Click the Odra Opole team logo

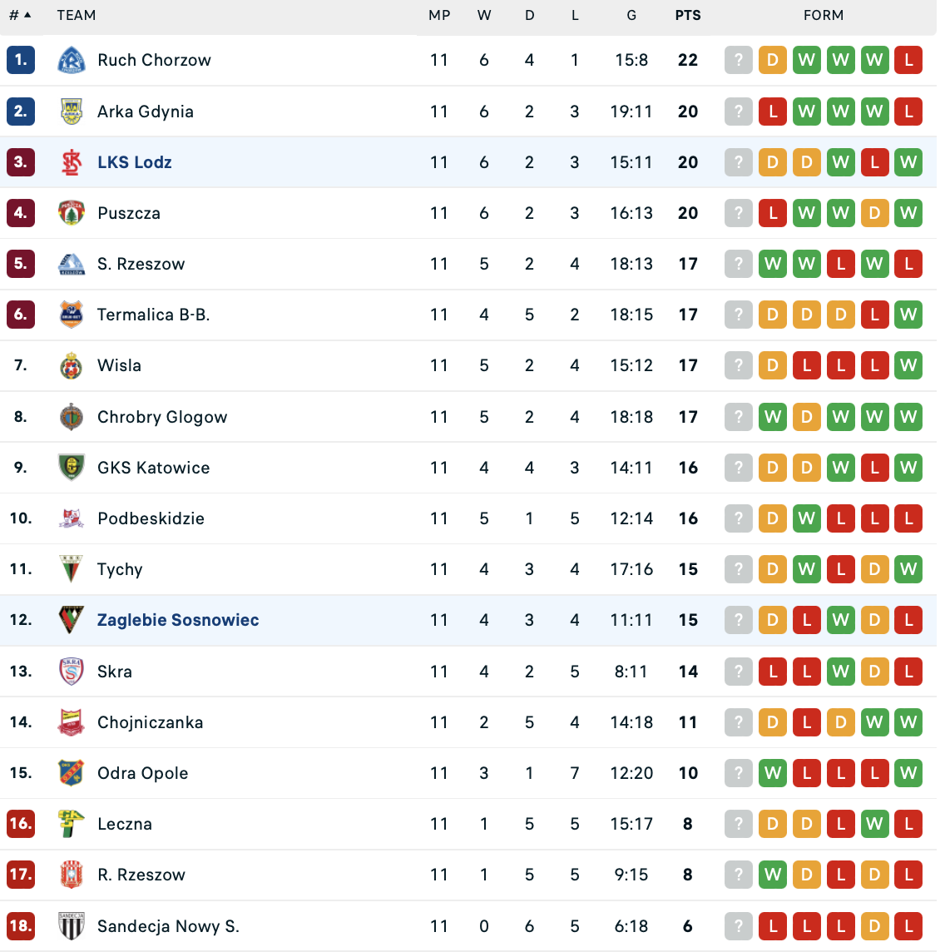[72, 773]
